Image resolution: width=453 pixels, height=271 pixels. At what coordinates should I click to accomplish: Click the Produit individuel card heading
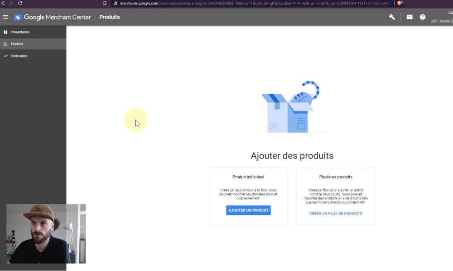point(248,177)
